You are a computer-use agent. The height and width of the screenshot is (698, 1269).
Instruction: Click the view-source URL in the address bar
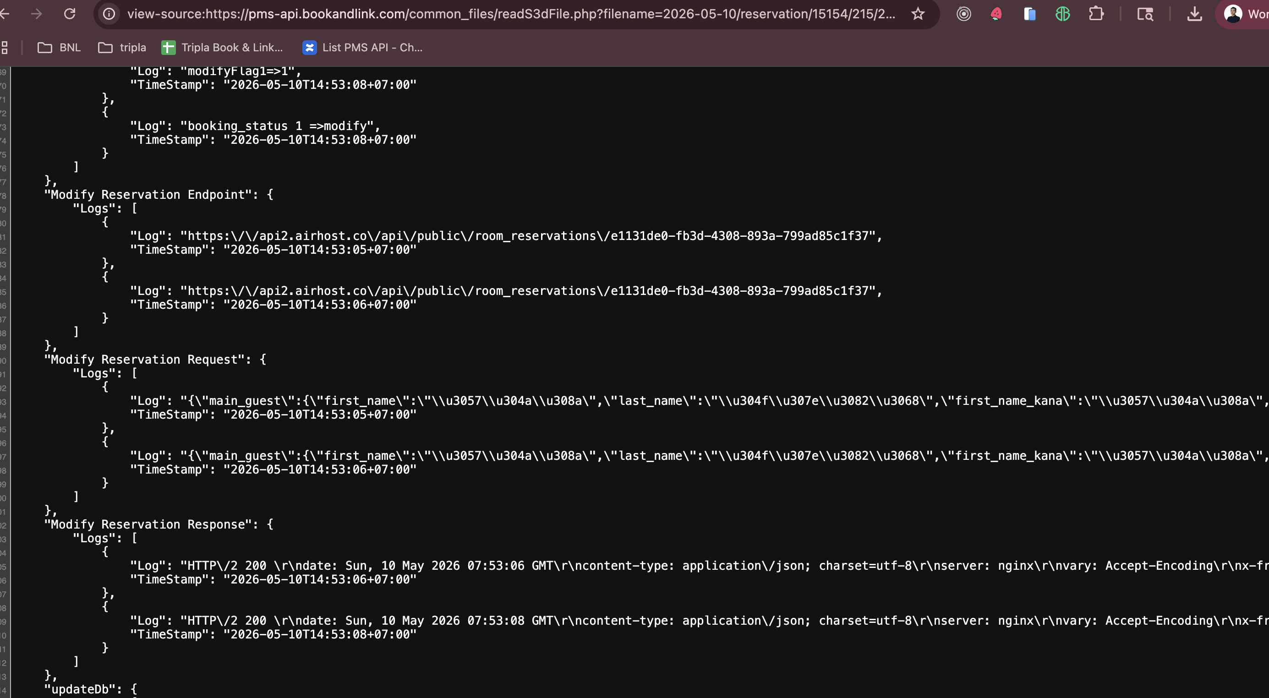pyautogui.click(x=511, y=14)
